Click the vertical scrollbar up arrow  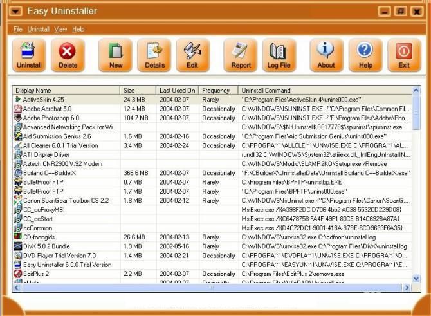416,90
